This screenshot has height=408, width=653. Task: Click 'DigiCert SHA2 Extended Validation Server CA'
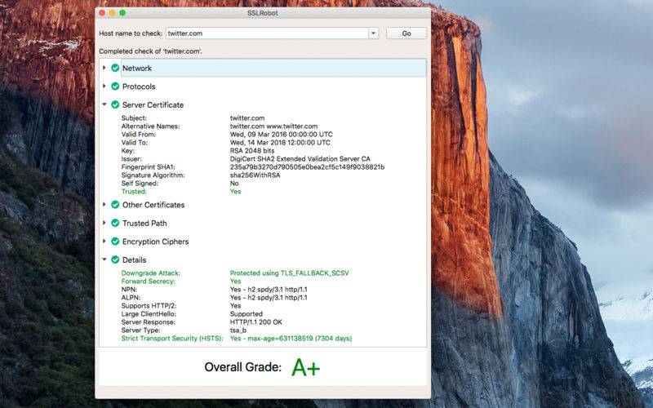300,158
